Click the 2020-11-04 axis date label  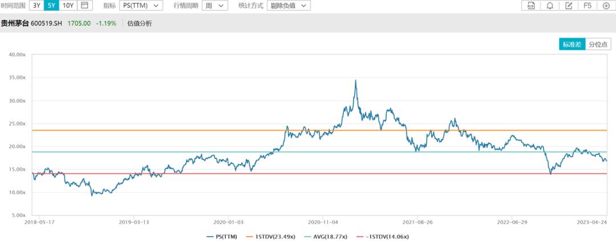point(322,222)
